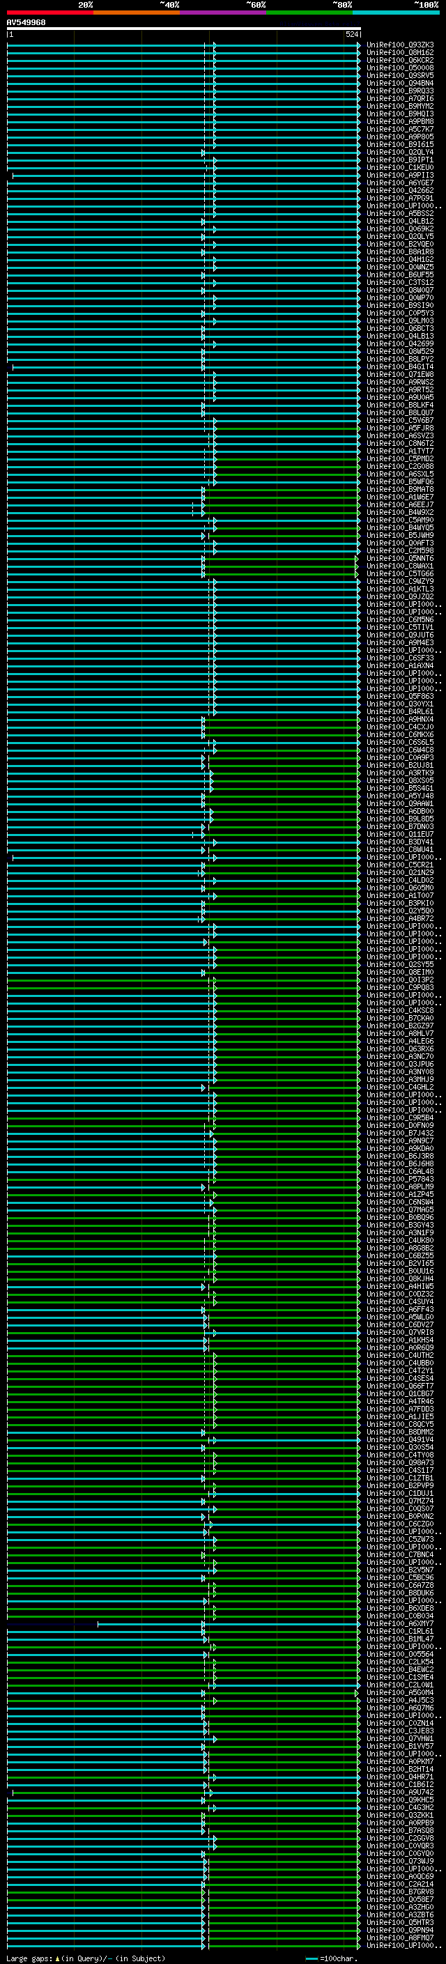Click UniRef100_A7QRI6 label

pyautogui.click(x=400, y=98)
